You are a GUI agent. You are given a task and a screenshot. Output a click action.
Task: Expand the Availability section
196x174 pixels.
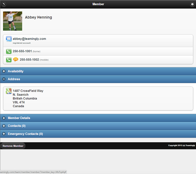pos(98,71)
